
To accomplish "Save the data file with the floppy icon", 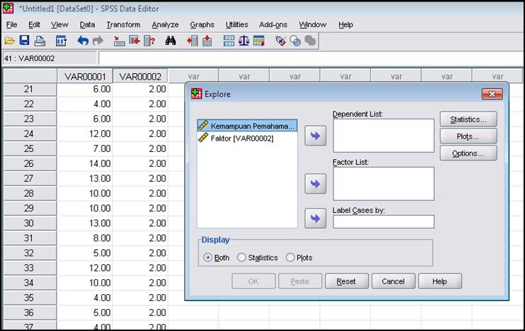I will coord(24,41).
